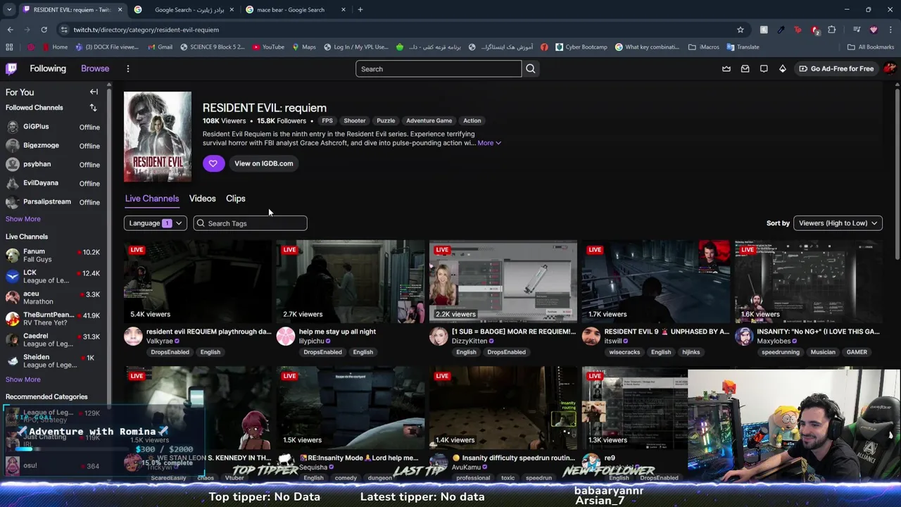Click the Followed Channels sort arrows
901x507 pixels.
pyautogui.click(x=93, y=108)
